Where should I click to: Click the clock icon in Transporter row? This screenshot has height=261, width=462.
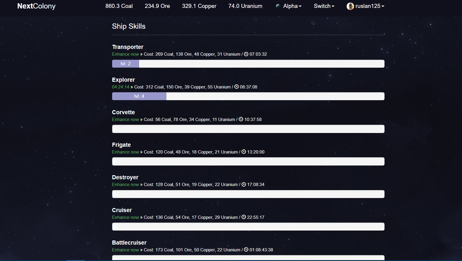click(x=246, y=54)
